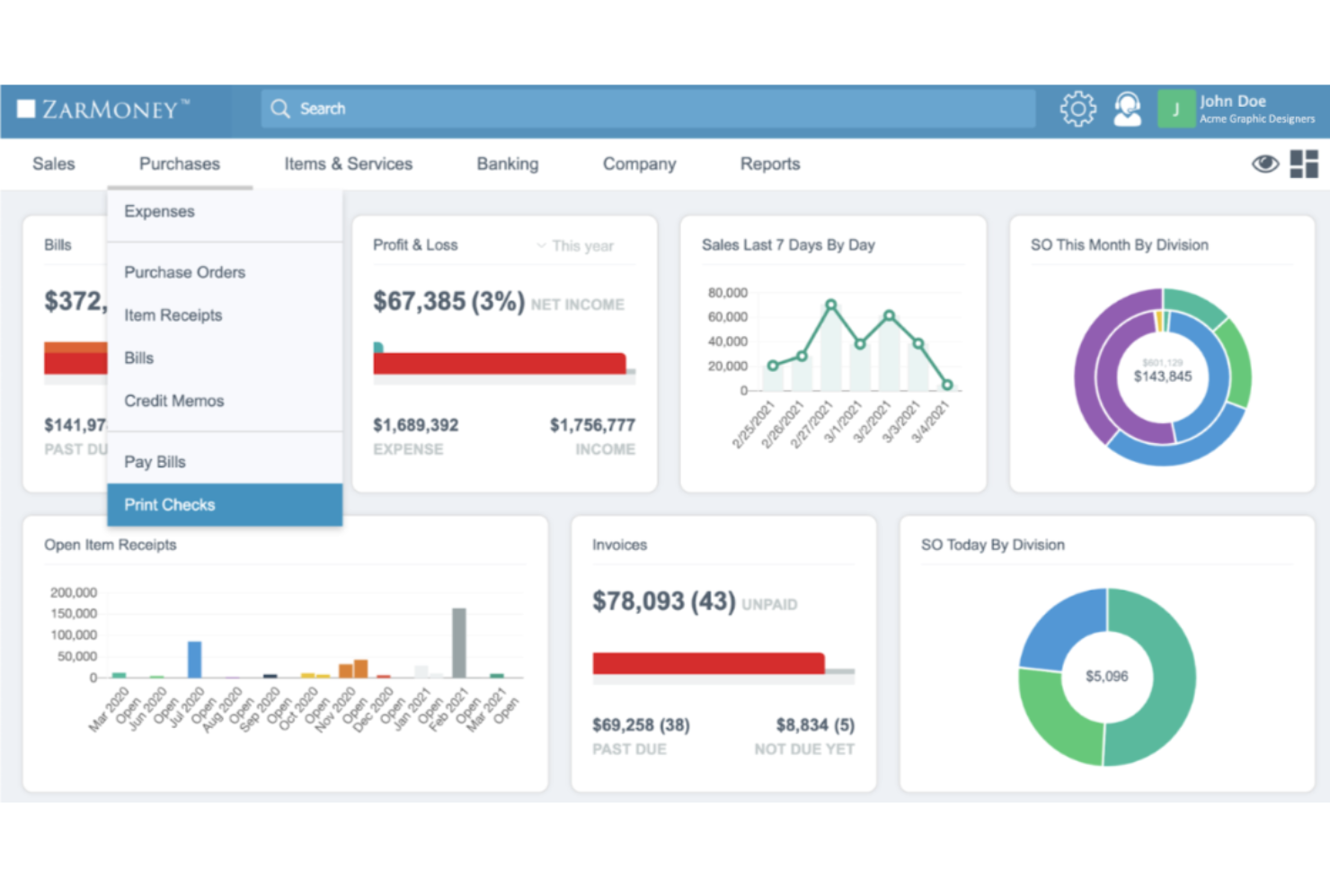1330x887 pixels.
Task: Open the Purchases dropdown menu
Action: click(x=179, y=164)
